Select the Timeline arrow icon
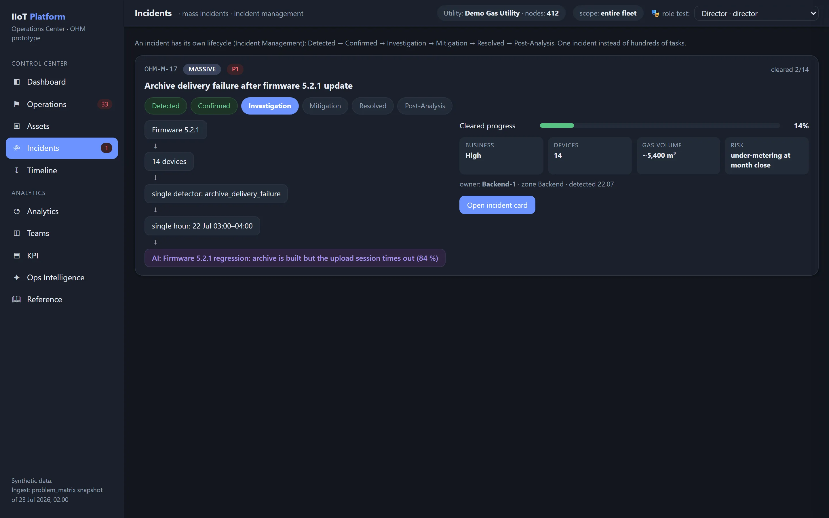This screenshot has height=518, width=829. (16, 170)
